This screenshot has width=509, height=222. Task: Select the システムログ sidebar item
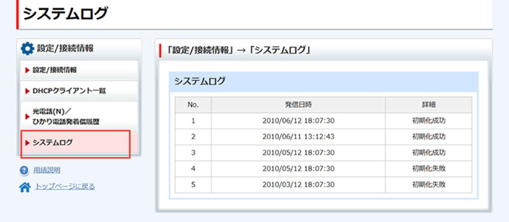point(52,143)
